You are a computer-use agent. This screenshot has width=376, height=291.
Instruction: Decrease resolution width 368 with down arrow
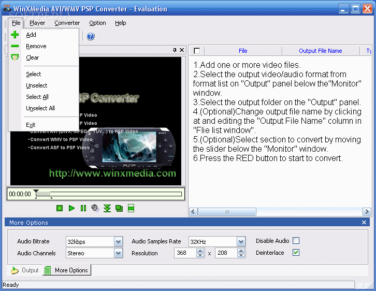point(200,255)
